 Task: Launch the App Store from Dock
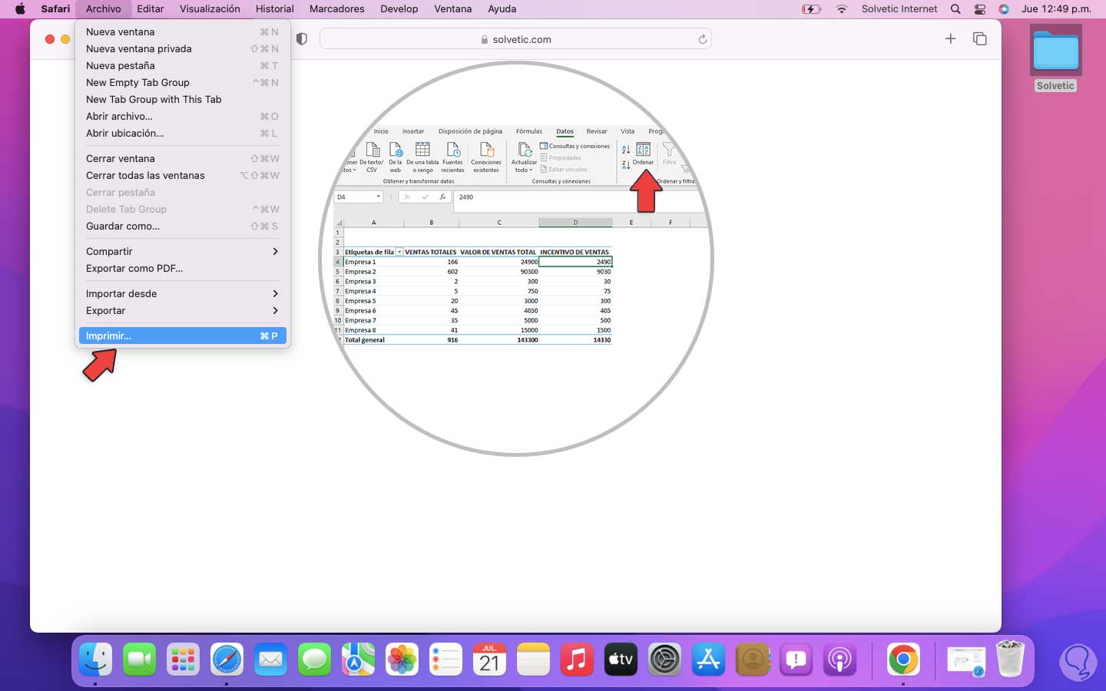point(708,660)
